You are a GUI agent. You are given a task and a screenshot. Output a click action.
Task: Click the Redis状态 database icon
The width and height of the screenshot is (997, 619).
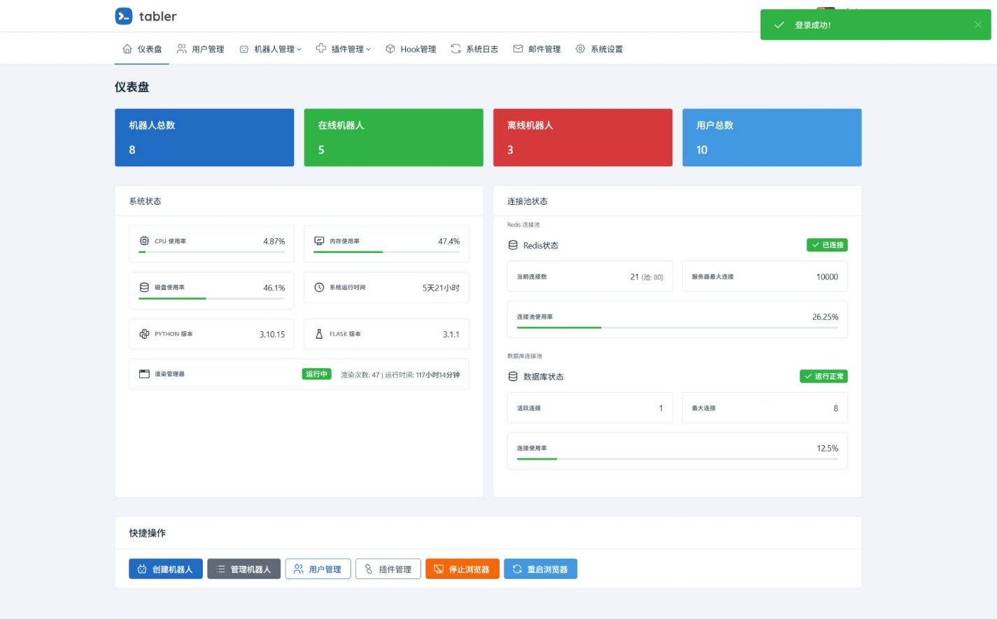point(513,245)
